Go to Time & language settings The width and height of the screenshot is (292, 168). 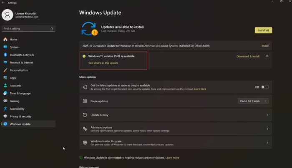click(20, 93)
